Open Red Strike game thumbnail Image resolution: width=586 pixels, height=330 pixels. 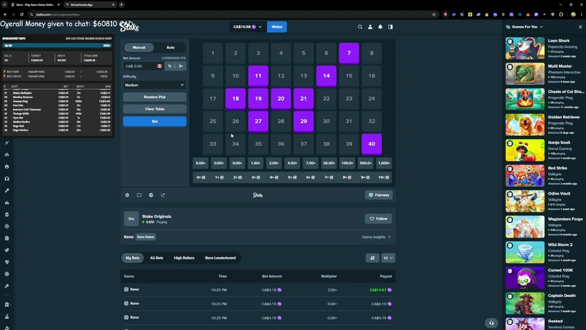(x=525, y=176)
